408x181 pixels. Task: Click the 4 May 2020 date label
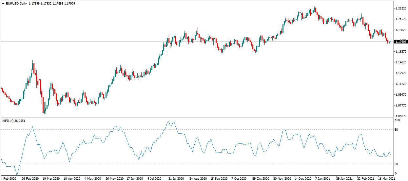(x=93, y=179)
